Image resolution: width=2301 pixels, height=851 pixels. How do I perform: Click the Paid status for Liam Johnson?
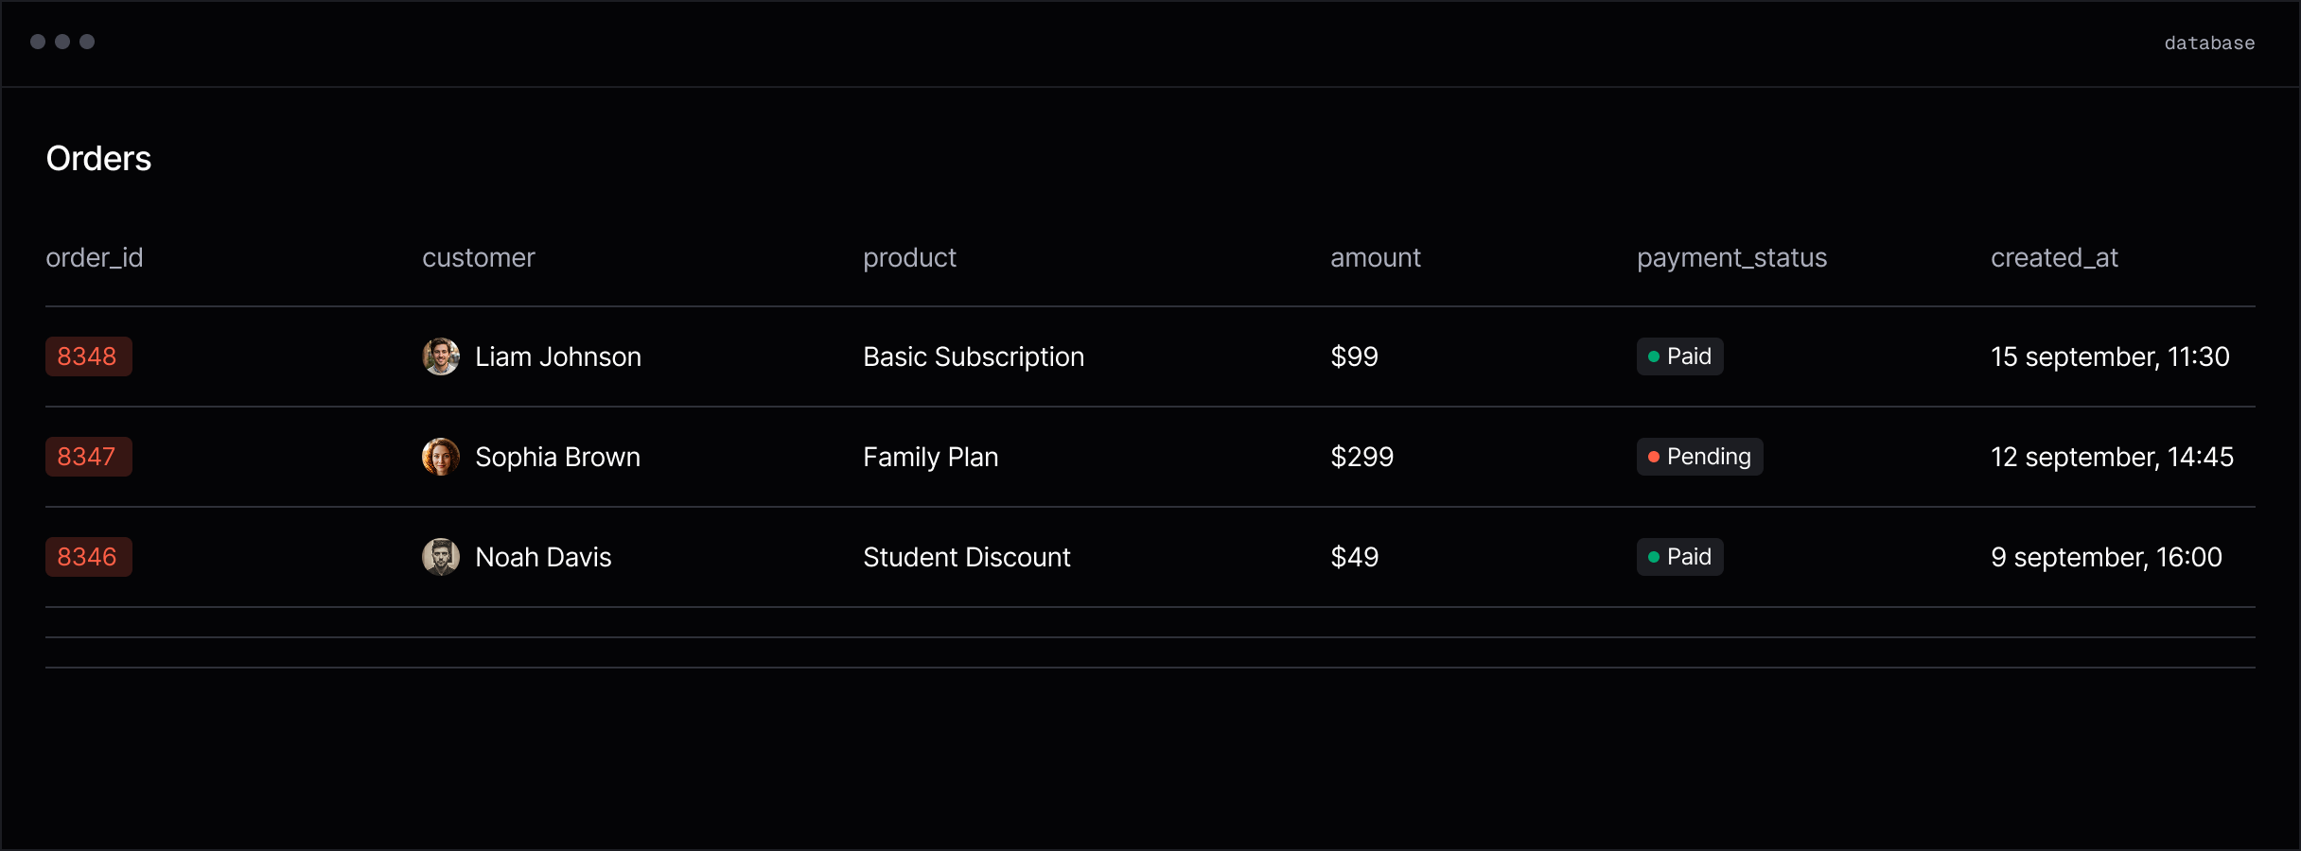click(1680, 356)
